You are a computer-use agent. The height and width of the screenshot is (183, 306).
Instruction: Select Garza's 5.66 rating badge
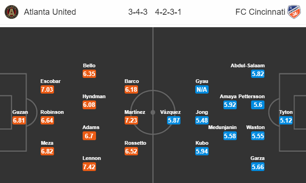258,167
